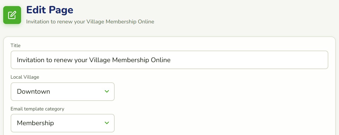Click the "Edit Page" heading text
339x135 pixels.
pyautogui.click(x=50, y=10)
